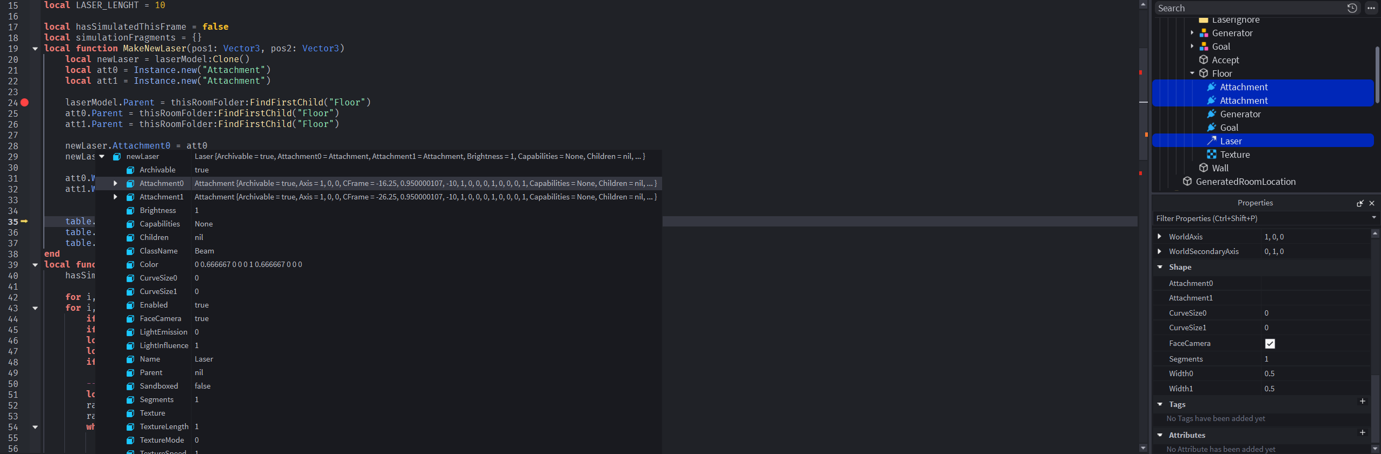Image resolution: width=1381 pixels, height=454 pixels.
Task: Toggle the FaceCamera checkbox
Action: [x=1270, y=344]
